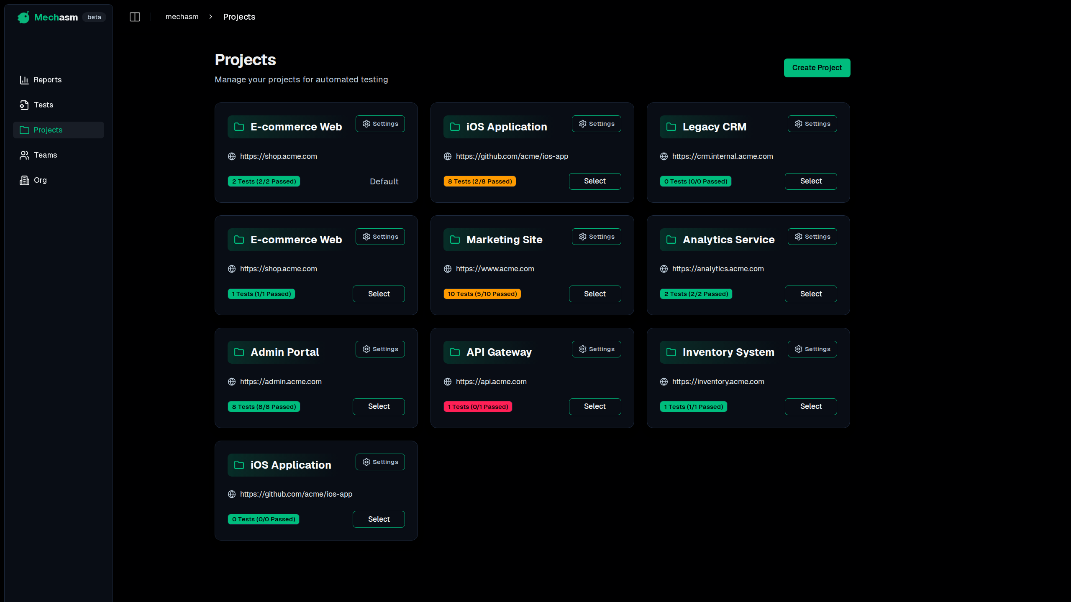Click the Default label on E-commerce Web
The height and width of the screenshot is (602, 1071).
[x=384, y=181]
